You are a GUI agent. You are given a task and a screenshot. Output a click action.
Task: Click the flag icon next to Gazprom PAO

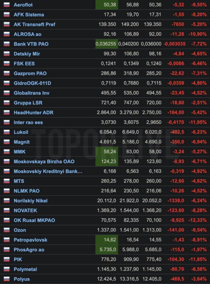click(7, 73)
